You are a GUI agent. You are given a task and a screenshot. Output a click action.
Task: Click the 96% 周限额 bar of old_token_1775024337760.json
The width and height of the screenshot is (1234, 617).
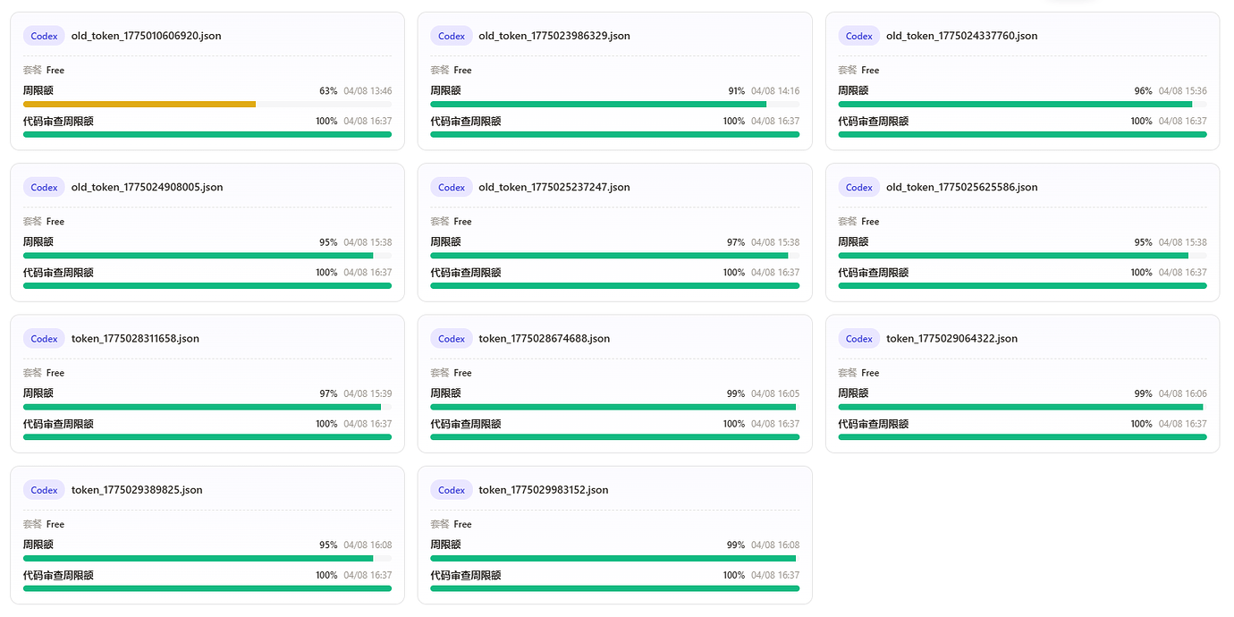tap(1023, 105)
